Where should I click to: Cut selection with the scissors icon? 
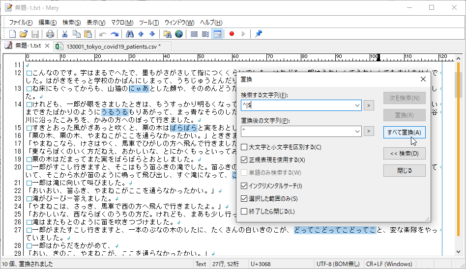[65, 34]
